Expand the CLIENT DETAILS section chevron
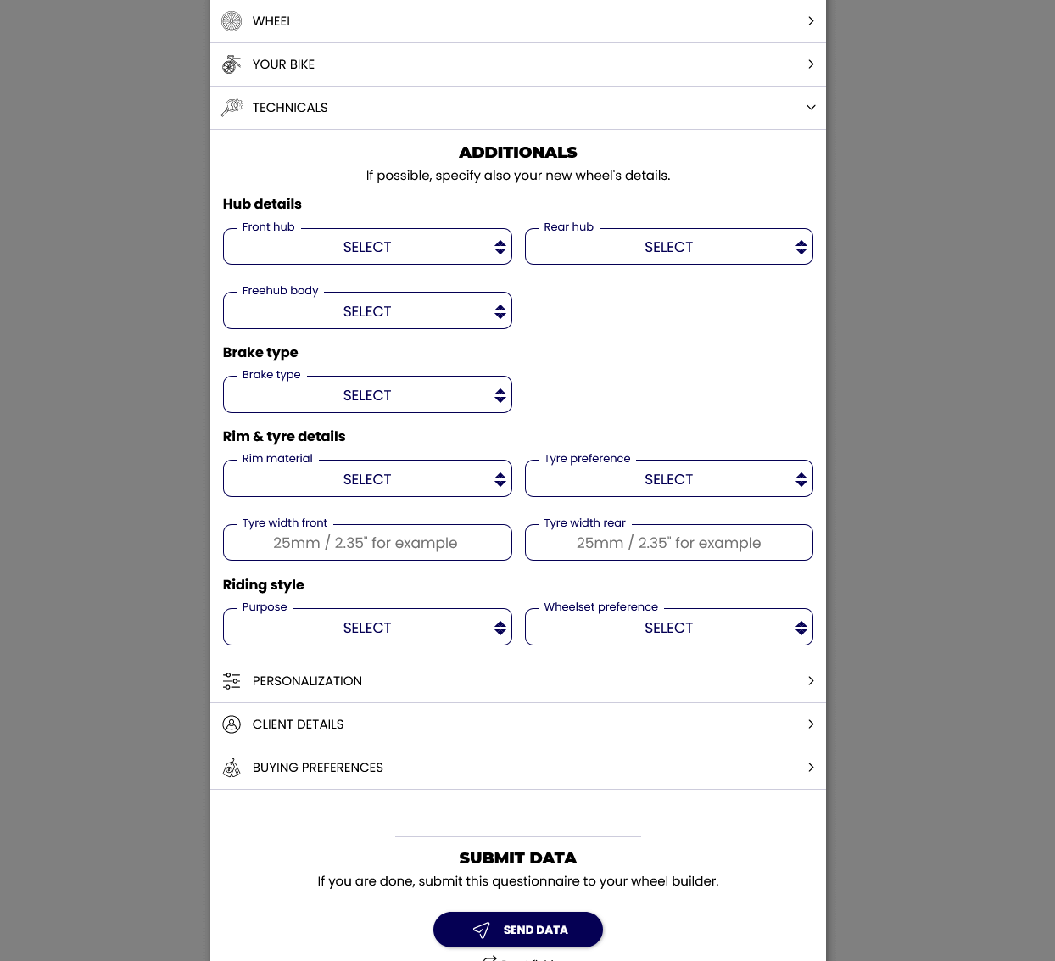Image resolution: width=1055 pixels, height=961 pixels. (811, 724)
